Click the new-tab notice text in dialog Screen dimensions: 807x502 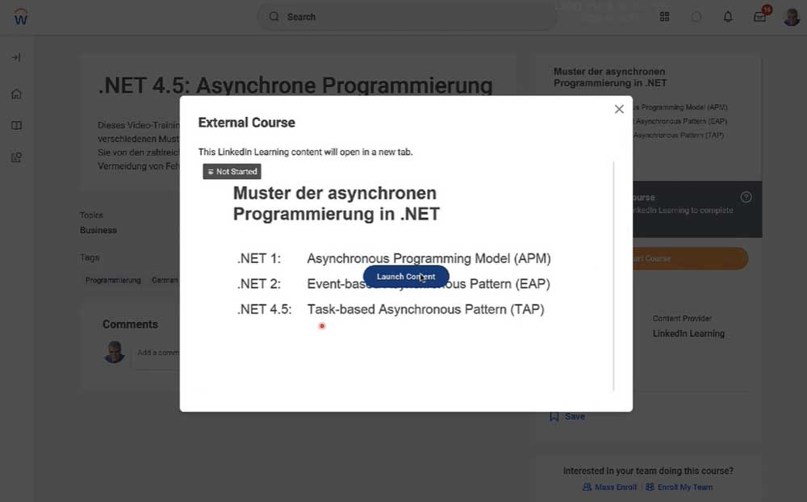[x=305, y=152]
